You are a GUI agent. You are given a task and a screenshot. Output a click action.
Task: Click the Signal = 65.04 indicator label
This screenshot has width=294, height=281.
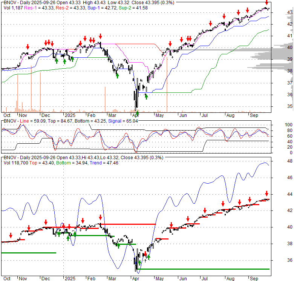coord(123,121)
